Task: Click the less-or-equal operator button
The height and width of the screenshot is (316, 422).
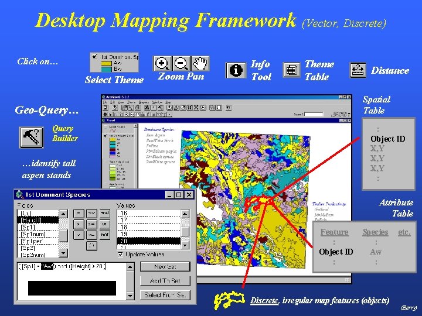Action: click(91, 235)
